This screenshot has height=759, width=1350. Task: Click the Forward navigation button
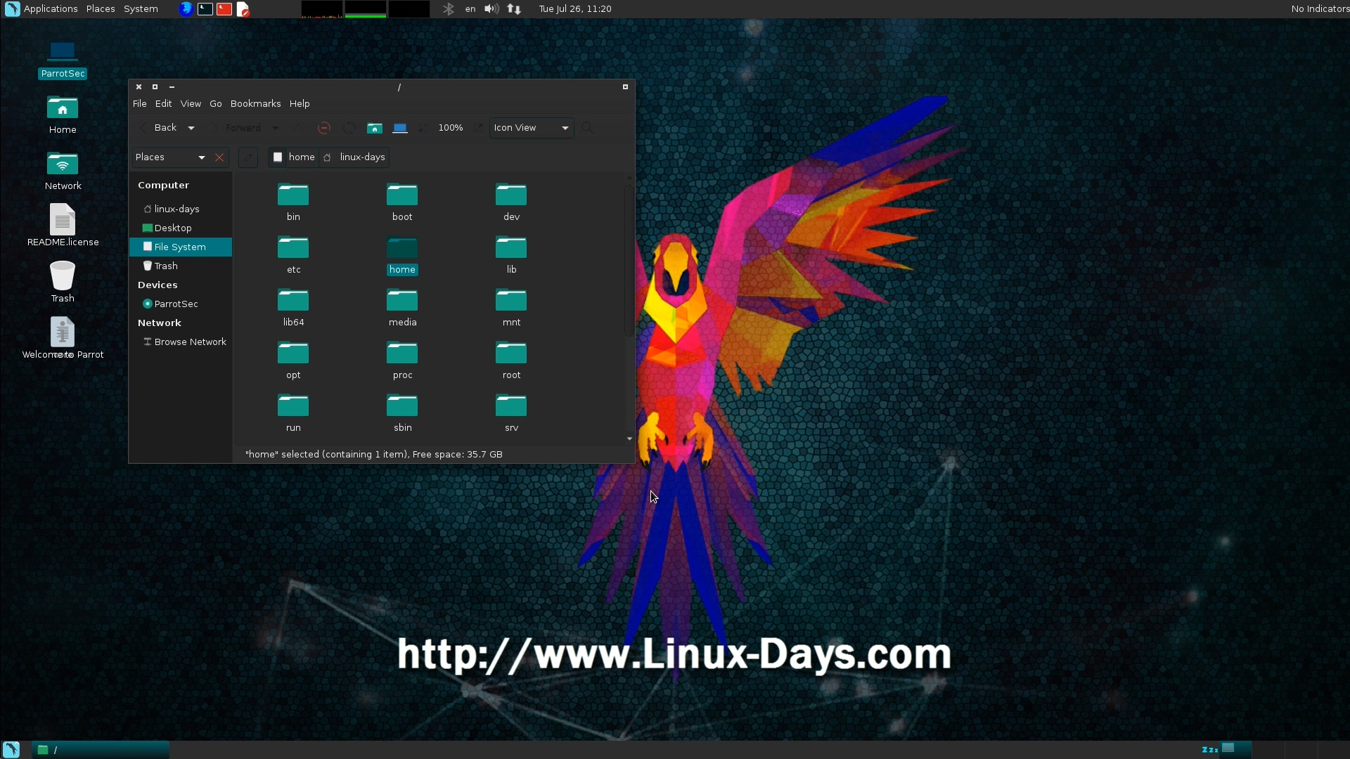pyautogui.click(x=237, y=128)
